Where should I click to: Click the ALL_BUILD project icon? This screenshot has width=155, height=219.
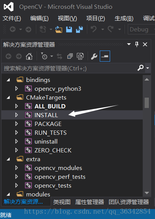coord(28,106)
